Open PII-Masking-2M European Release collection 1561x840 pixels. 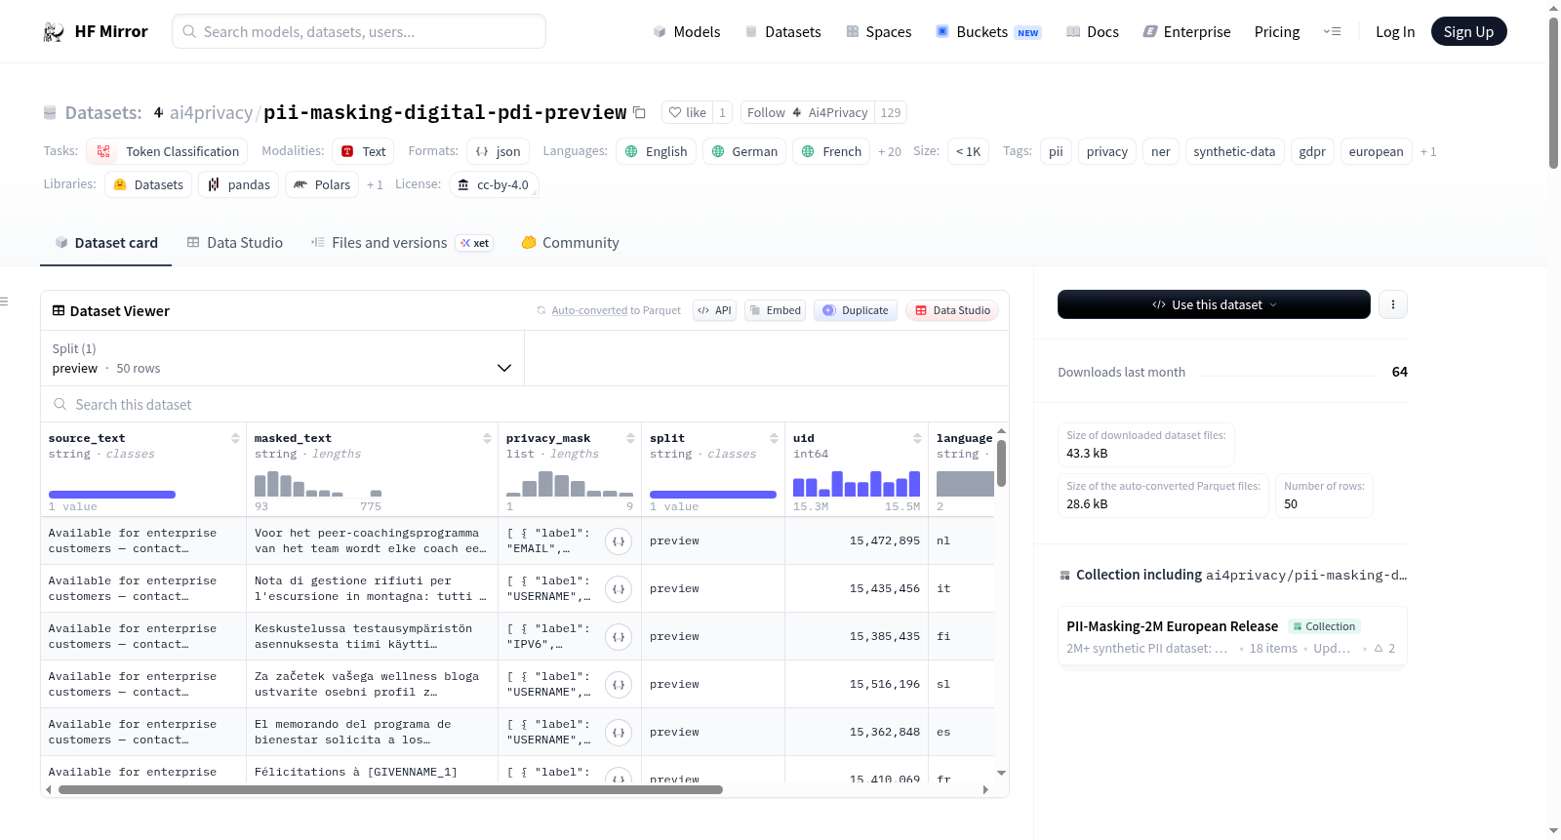(1232, 636)
